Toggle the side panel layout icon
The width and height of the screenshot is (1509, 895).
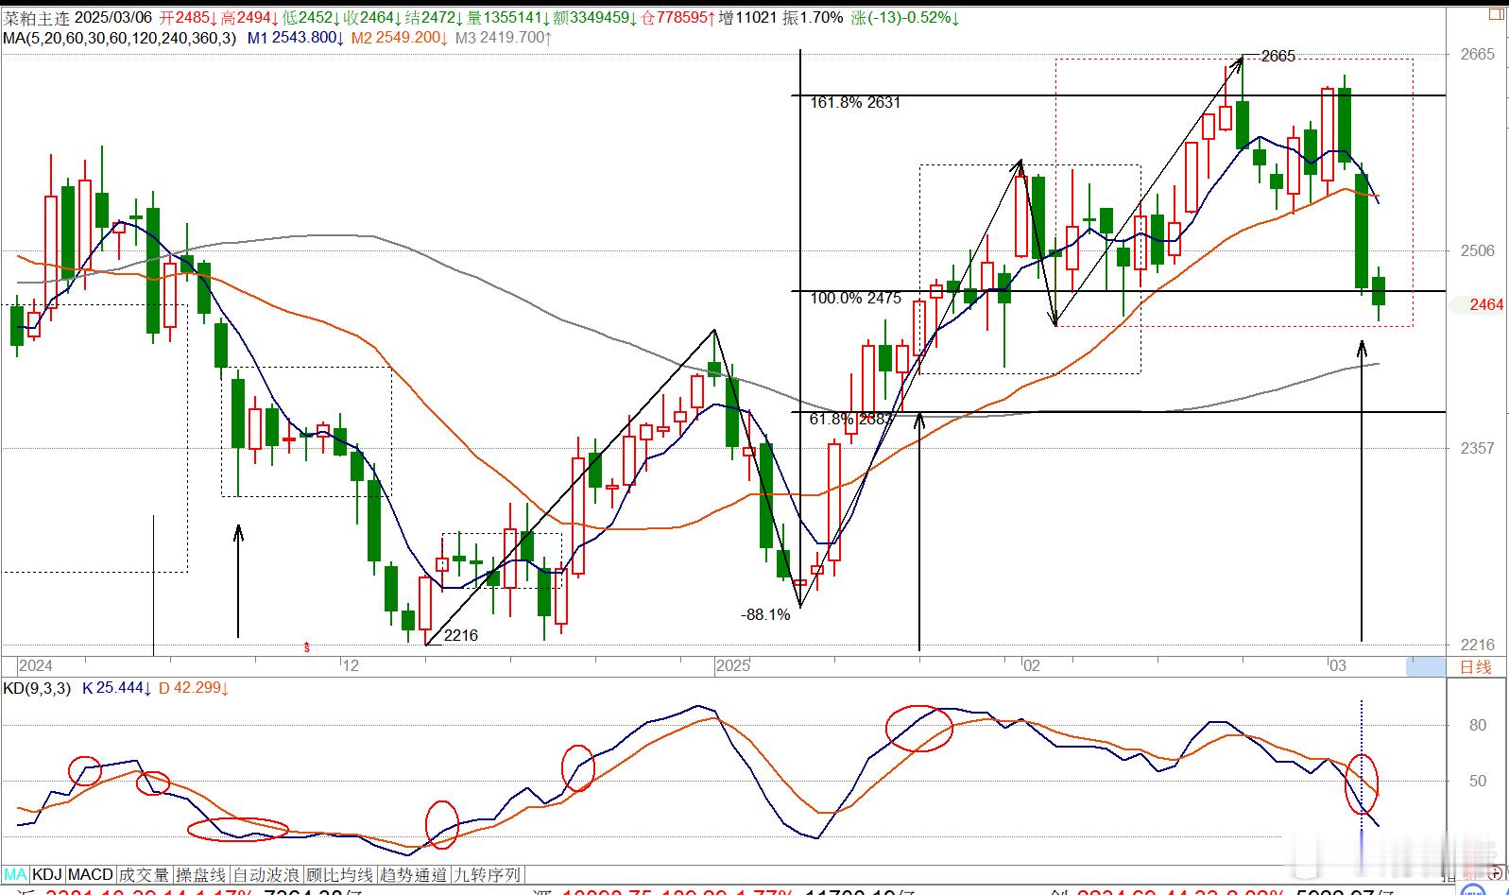(1498, 14)
